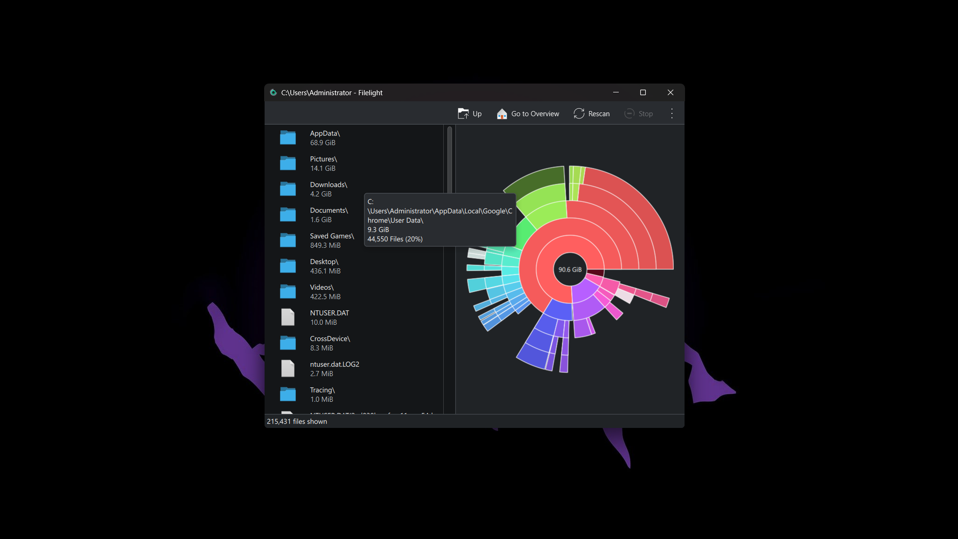Click the 14.1 GiB size label

(x=323, y=168)
